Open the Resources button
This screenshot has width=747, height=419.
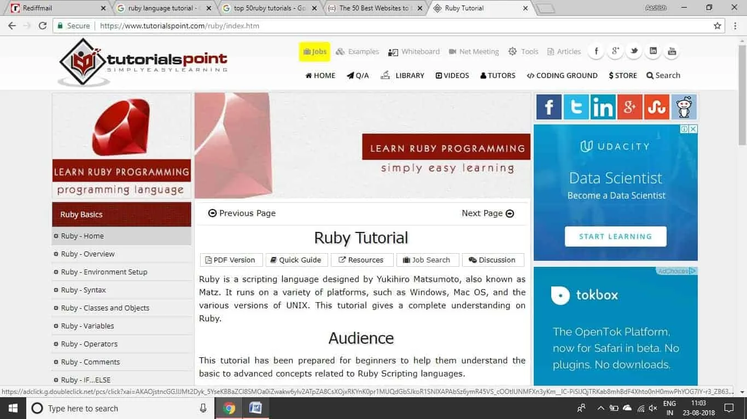click(362, 260)
